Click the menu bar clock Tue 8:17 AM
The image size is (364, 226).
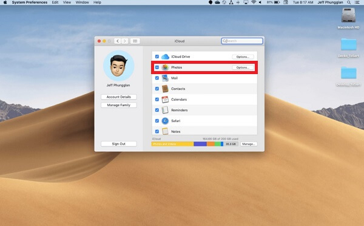303,2
